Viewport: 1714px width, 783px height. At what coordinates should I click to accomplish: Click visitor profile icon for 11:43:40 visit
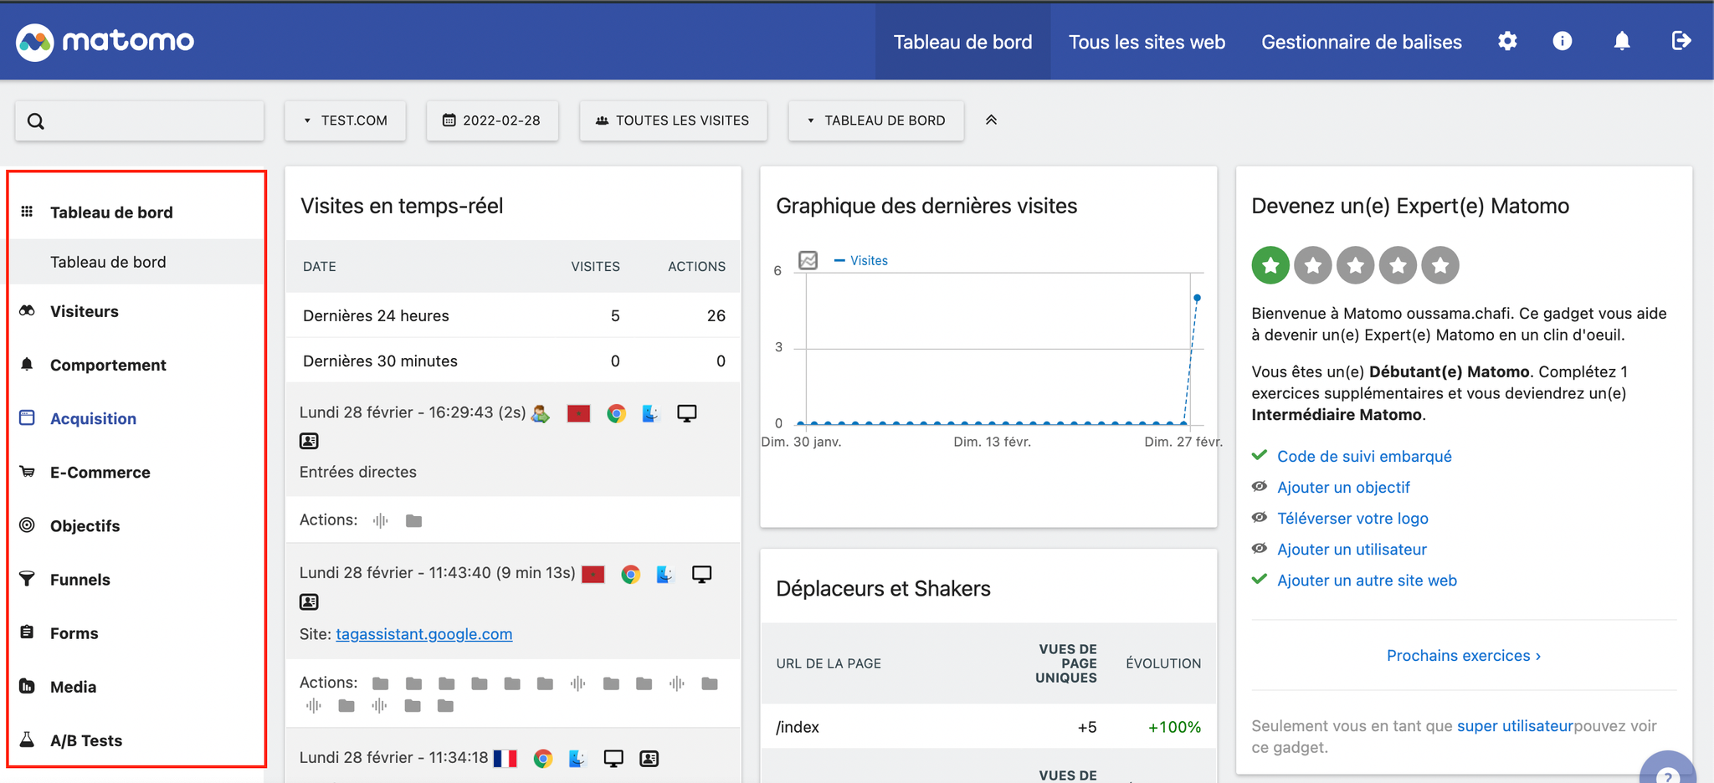click(309, 601)
